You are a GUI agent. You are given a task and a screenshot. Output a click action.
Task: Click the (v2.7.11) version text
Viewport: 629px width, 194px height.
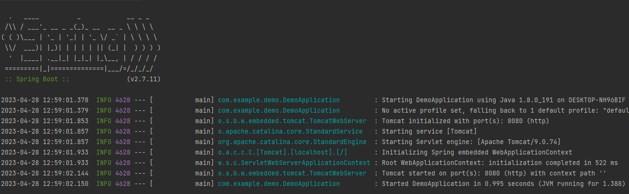[144, 79]
